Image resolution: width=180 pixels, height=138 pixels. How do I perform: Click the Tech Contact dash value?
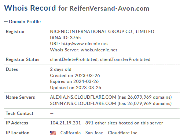pyautogui.click(x=52, y=113)
